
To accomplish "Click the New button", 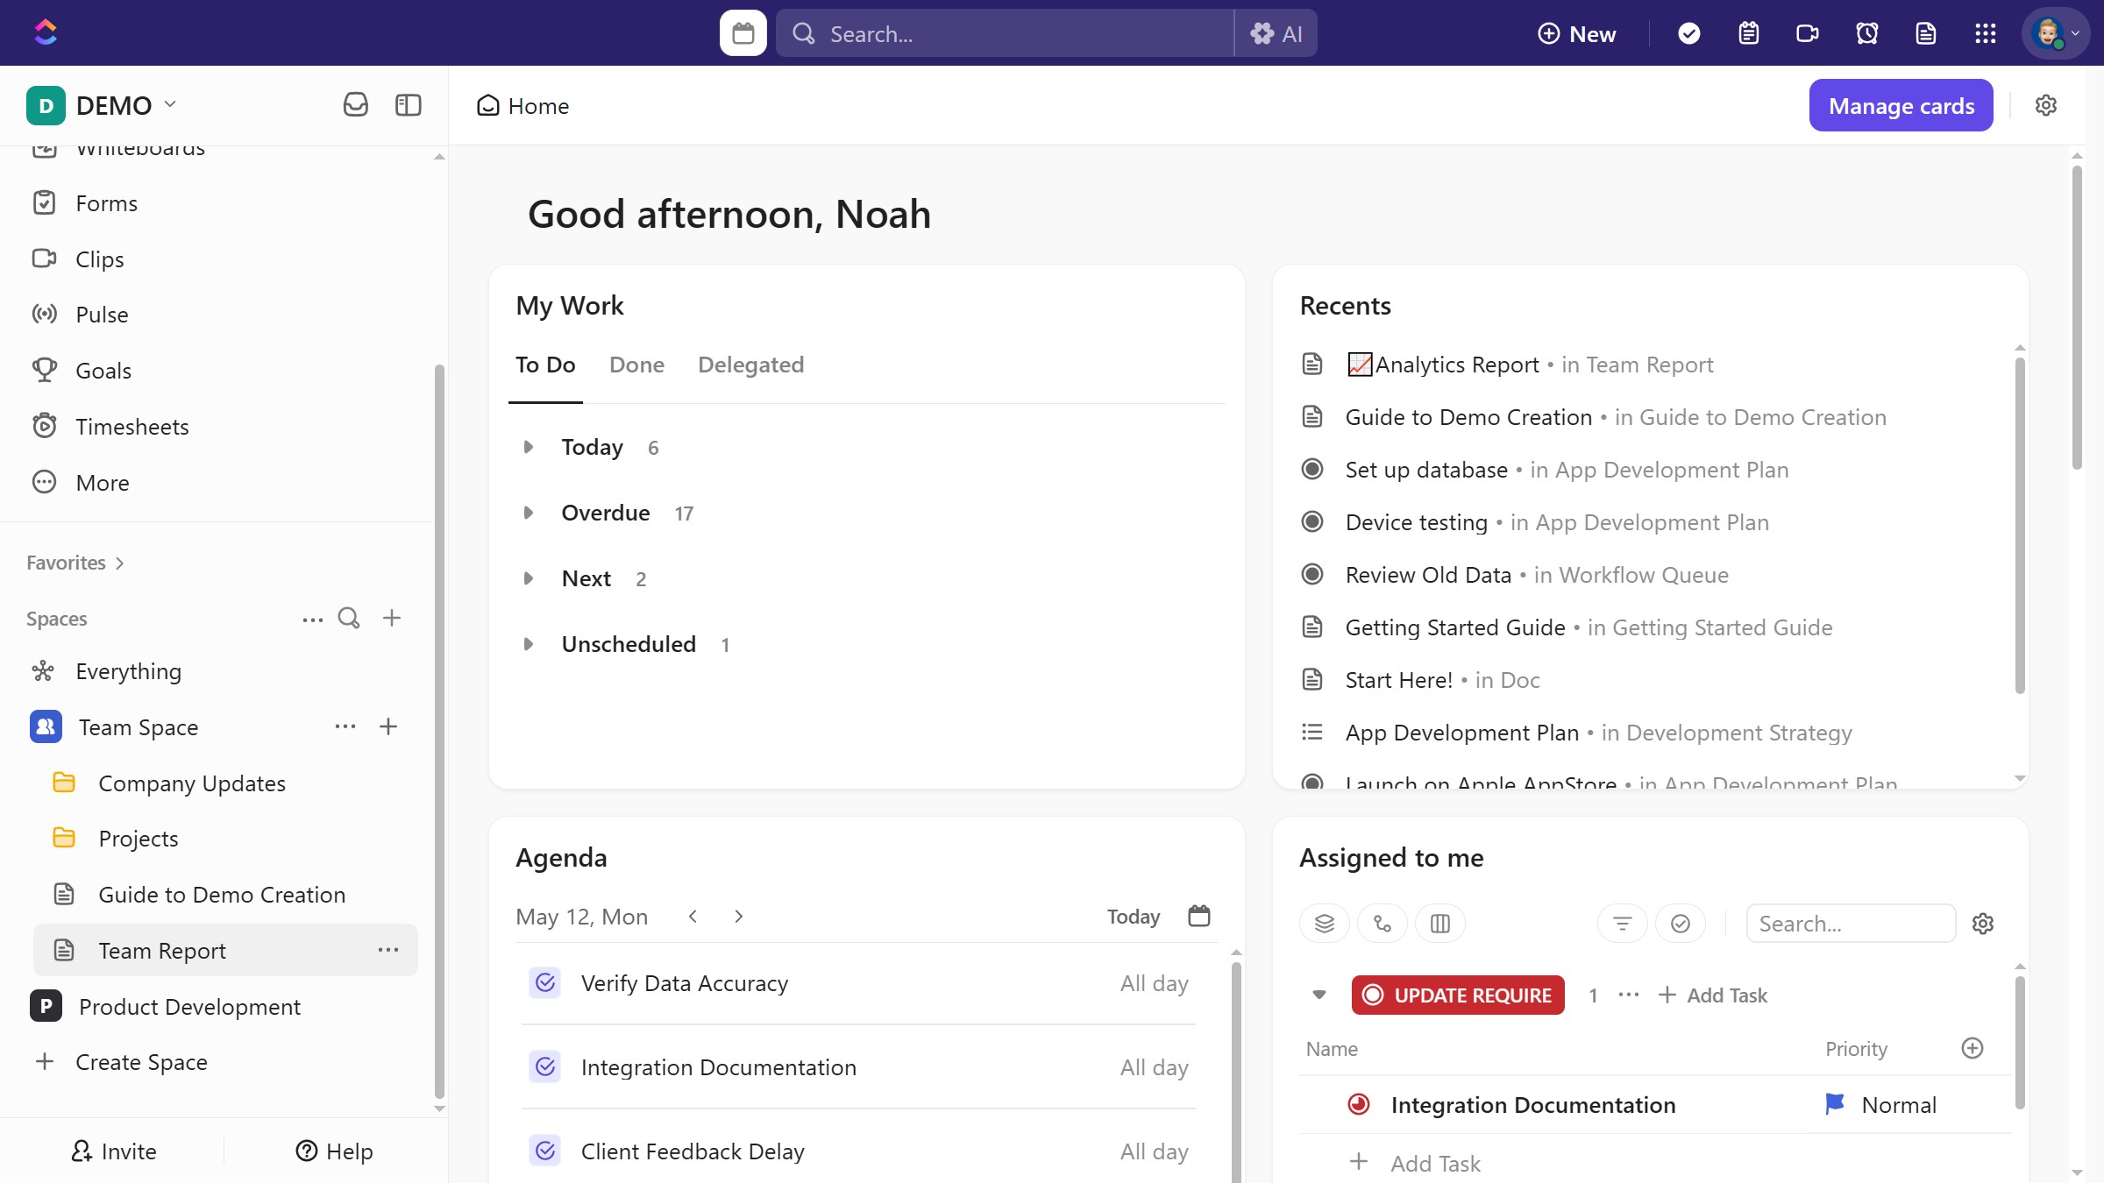I will pos(1576,33).
